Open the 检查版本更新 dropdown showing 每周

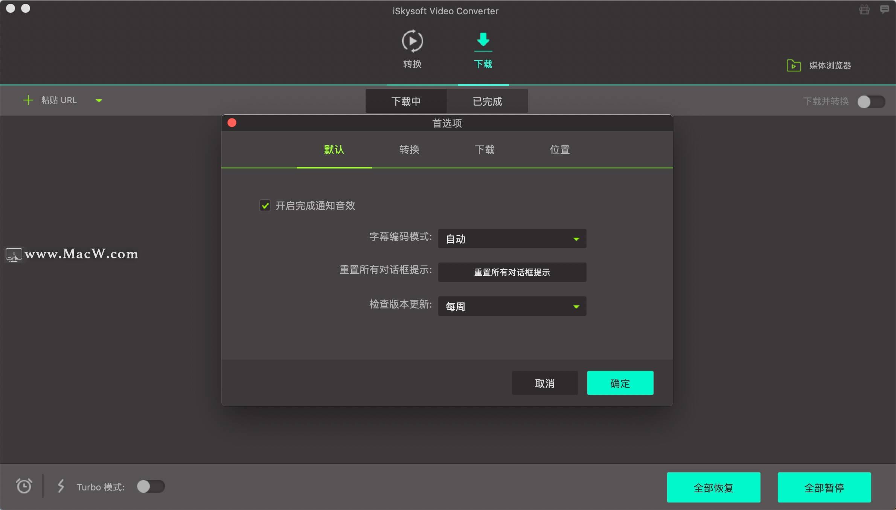tap(512, 306)
